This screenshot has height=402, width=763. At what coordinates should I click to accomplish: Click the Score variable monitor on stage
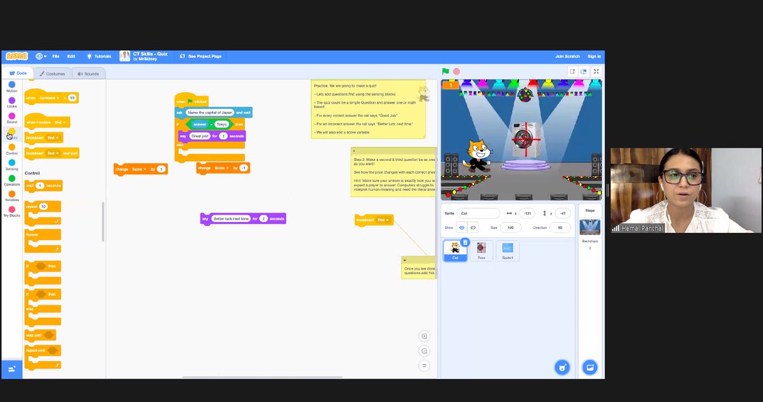tap(450, 85)
